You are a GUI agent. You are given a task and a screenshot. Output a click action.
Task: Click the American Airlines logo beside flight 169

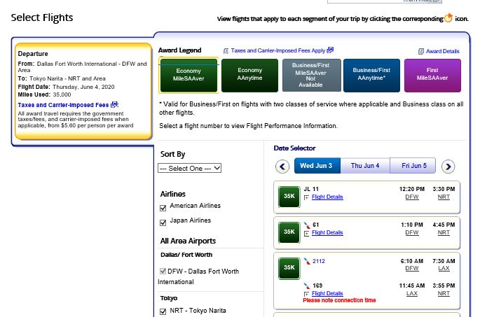click(x=306, y=286)
